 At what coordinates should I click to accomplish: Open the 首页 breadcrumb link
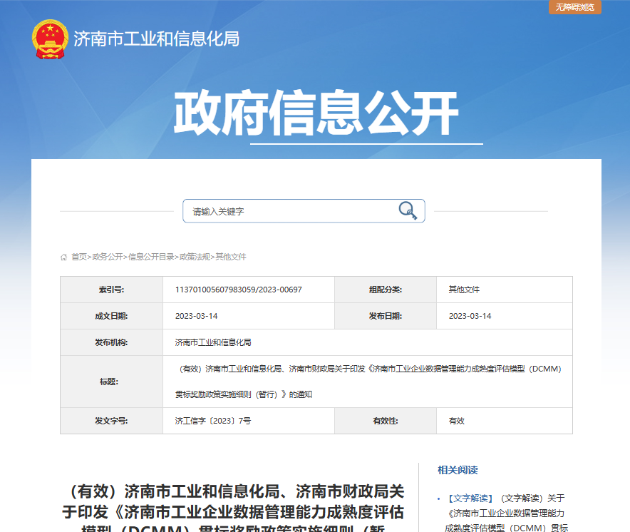point(78,256)
